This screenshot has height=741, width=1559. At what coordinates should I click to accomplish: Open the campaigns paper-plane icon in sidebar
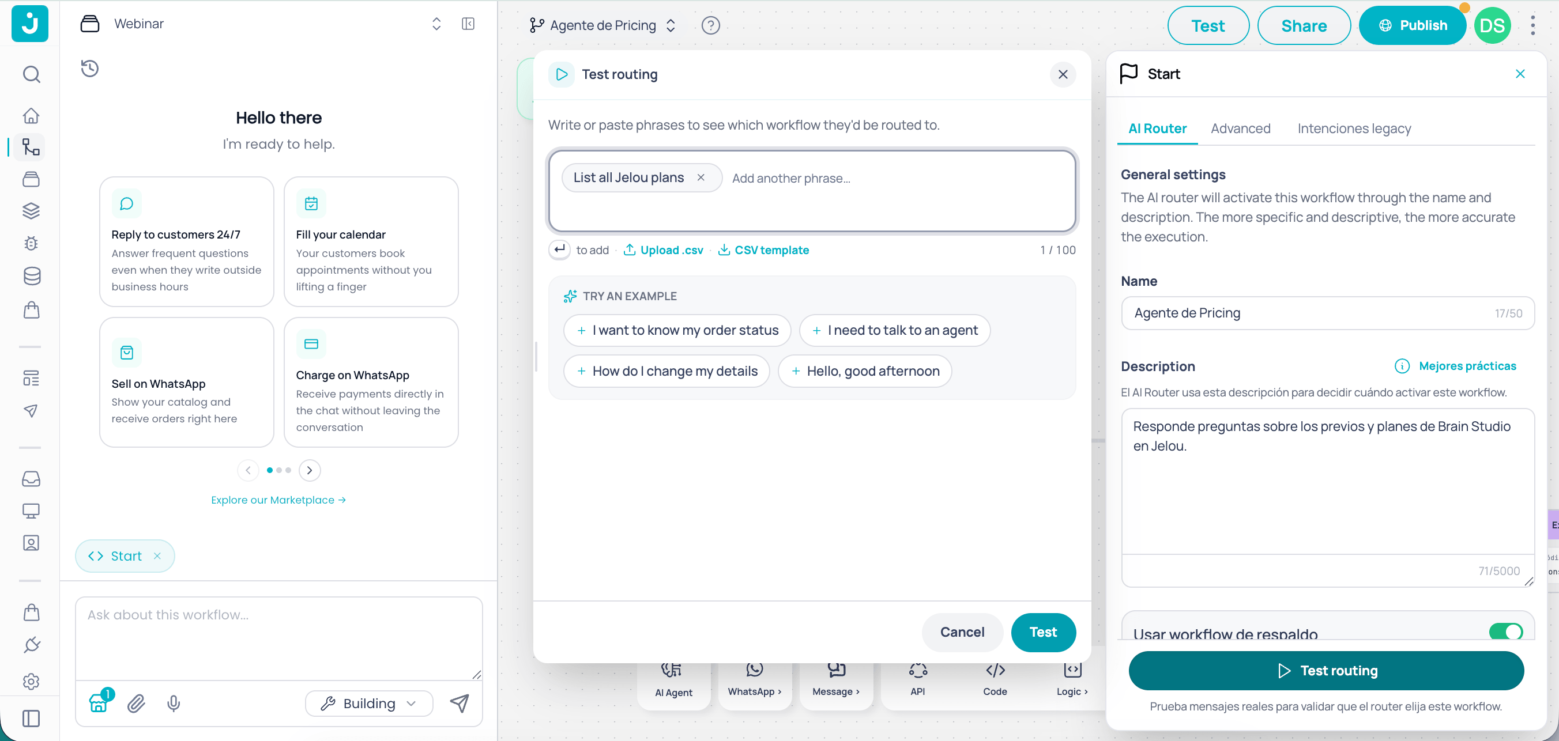tap(31, 411)
